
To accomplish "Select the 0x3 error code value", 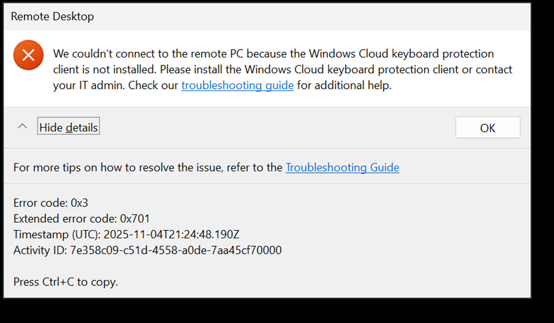I will tap(80, 203).
